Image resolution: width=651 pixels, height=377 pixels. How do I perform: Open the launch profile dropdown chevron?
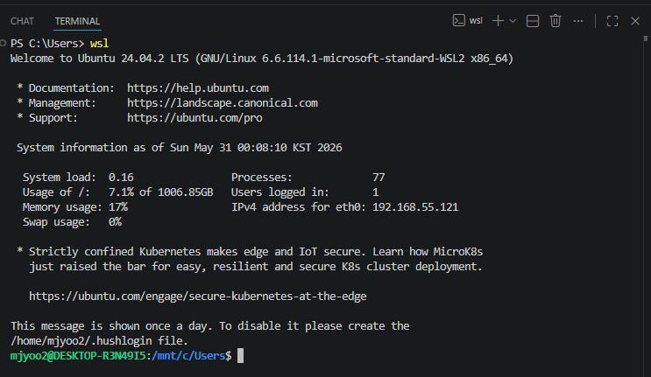click(513, 21)
